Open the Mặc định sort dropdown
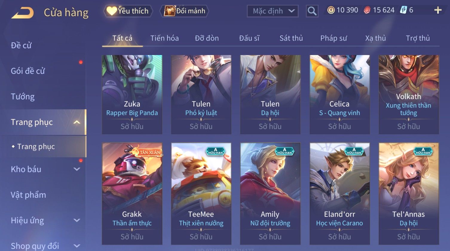The width and height of the screenshot is (450, 251). (273, 11)
